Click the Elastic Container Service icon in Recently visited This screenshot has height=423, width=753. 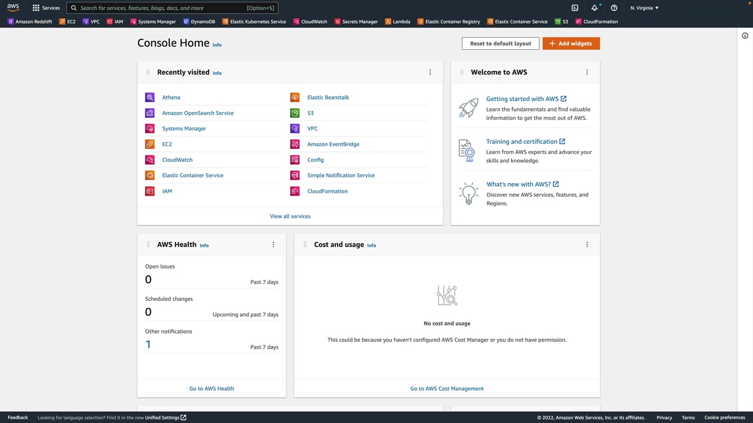[x=150, y=175]
